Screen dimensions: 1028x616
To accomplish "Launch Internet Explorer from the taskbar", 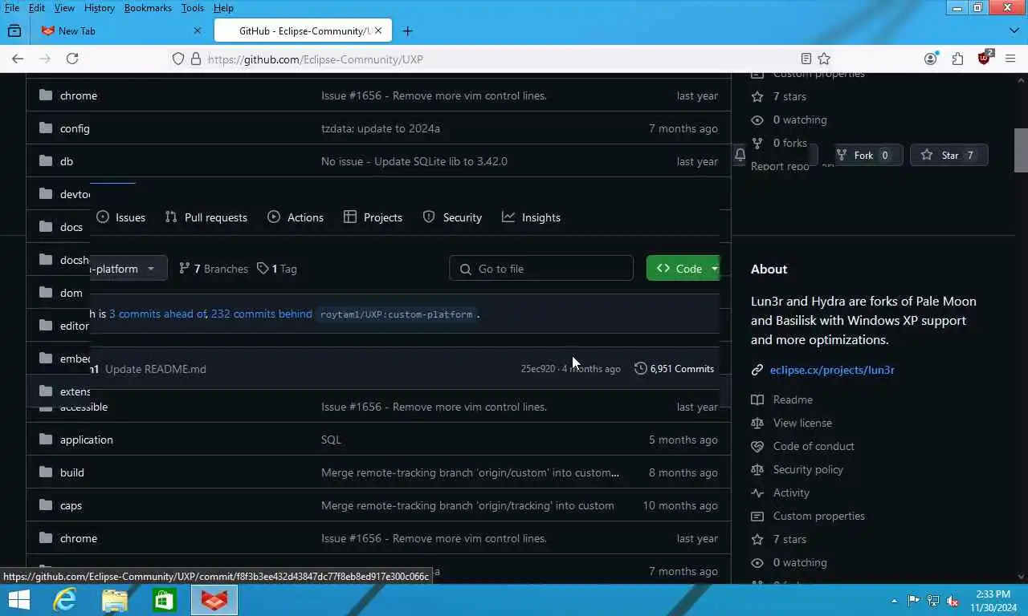I will coord(65,600).
